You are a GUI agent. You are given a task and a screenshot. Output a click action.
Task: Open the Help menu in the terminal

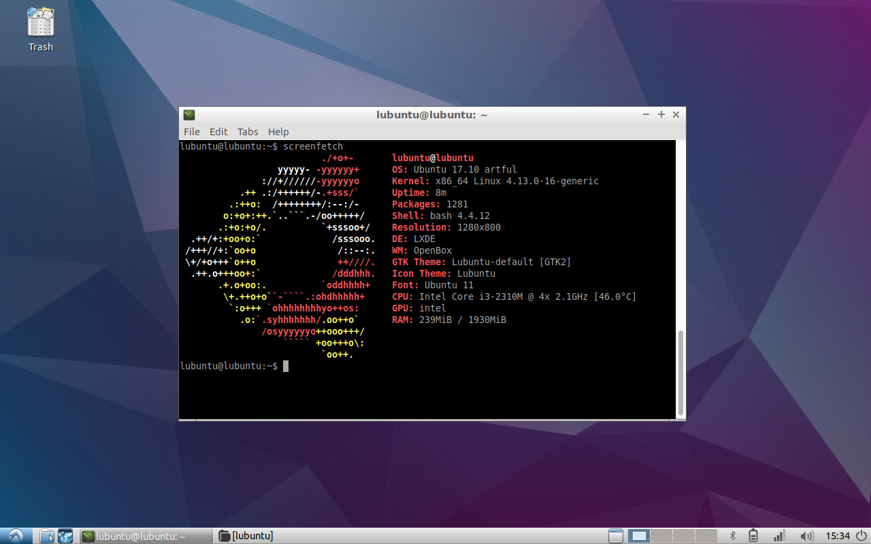[x=278, y=132]
